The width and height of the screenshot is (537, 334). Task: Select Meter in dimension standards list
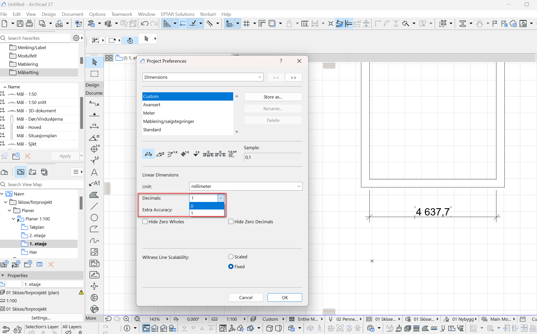pos(149,113)
